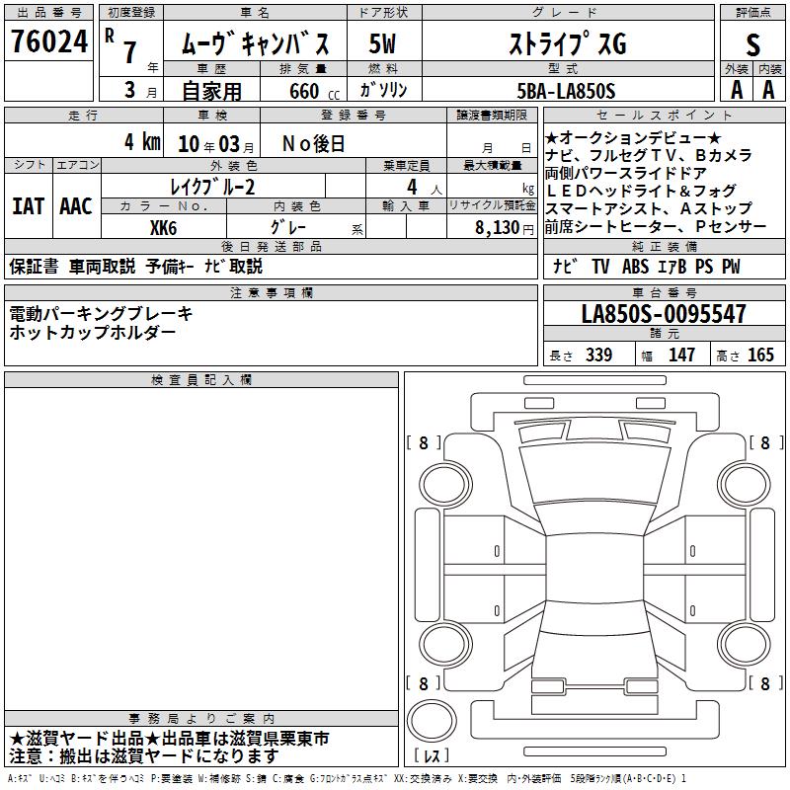Click sales point オークションデビュー line
Viewport: 790px width, 790px height.
click(633, 137)
